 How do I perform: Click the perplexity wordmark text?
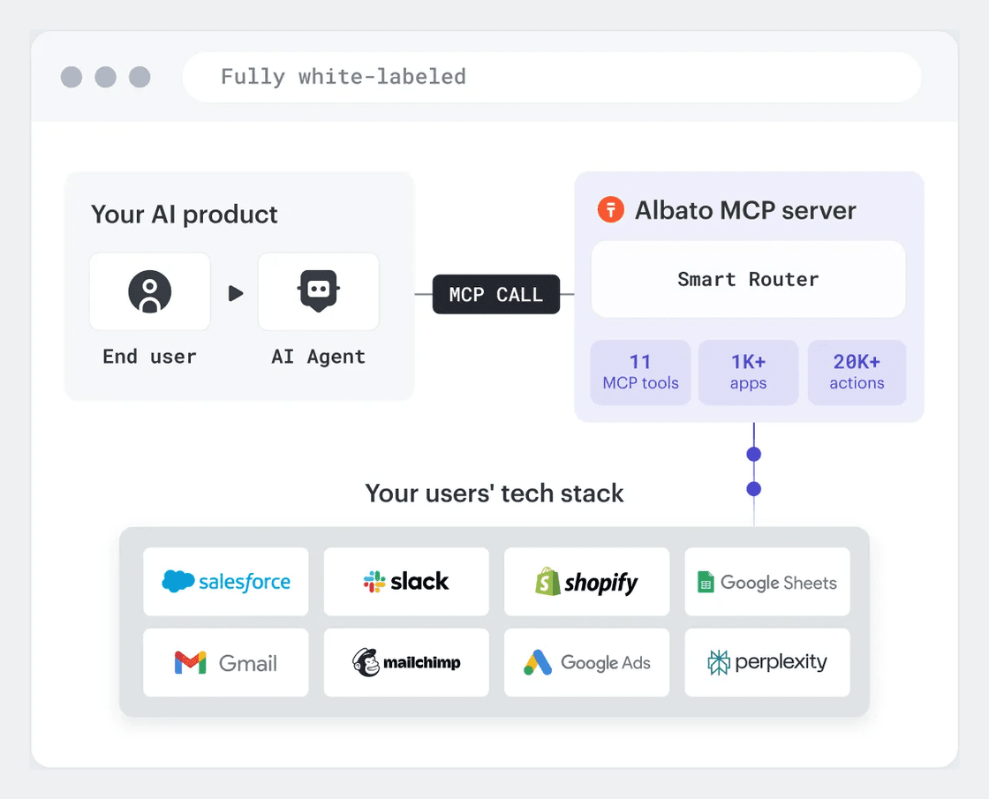(781, 662)
